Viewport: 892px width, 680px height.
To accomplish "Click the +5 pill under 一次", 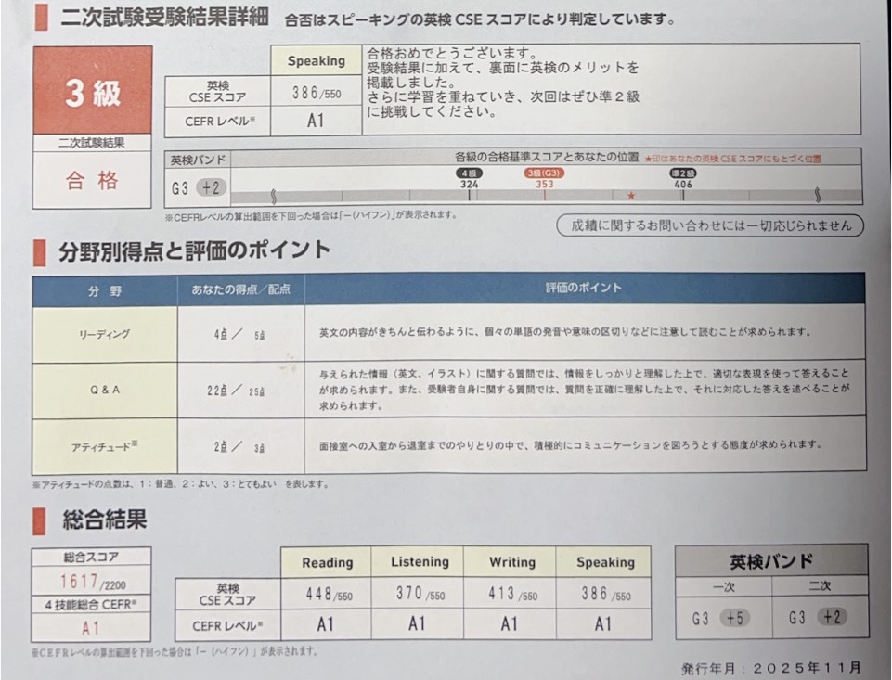I will (734, 619).
